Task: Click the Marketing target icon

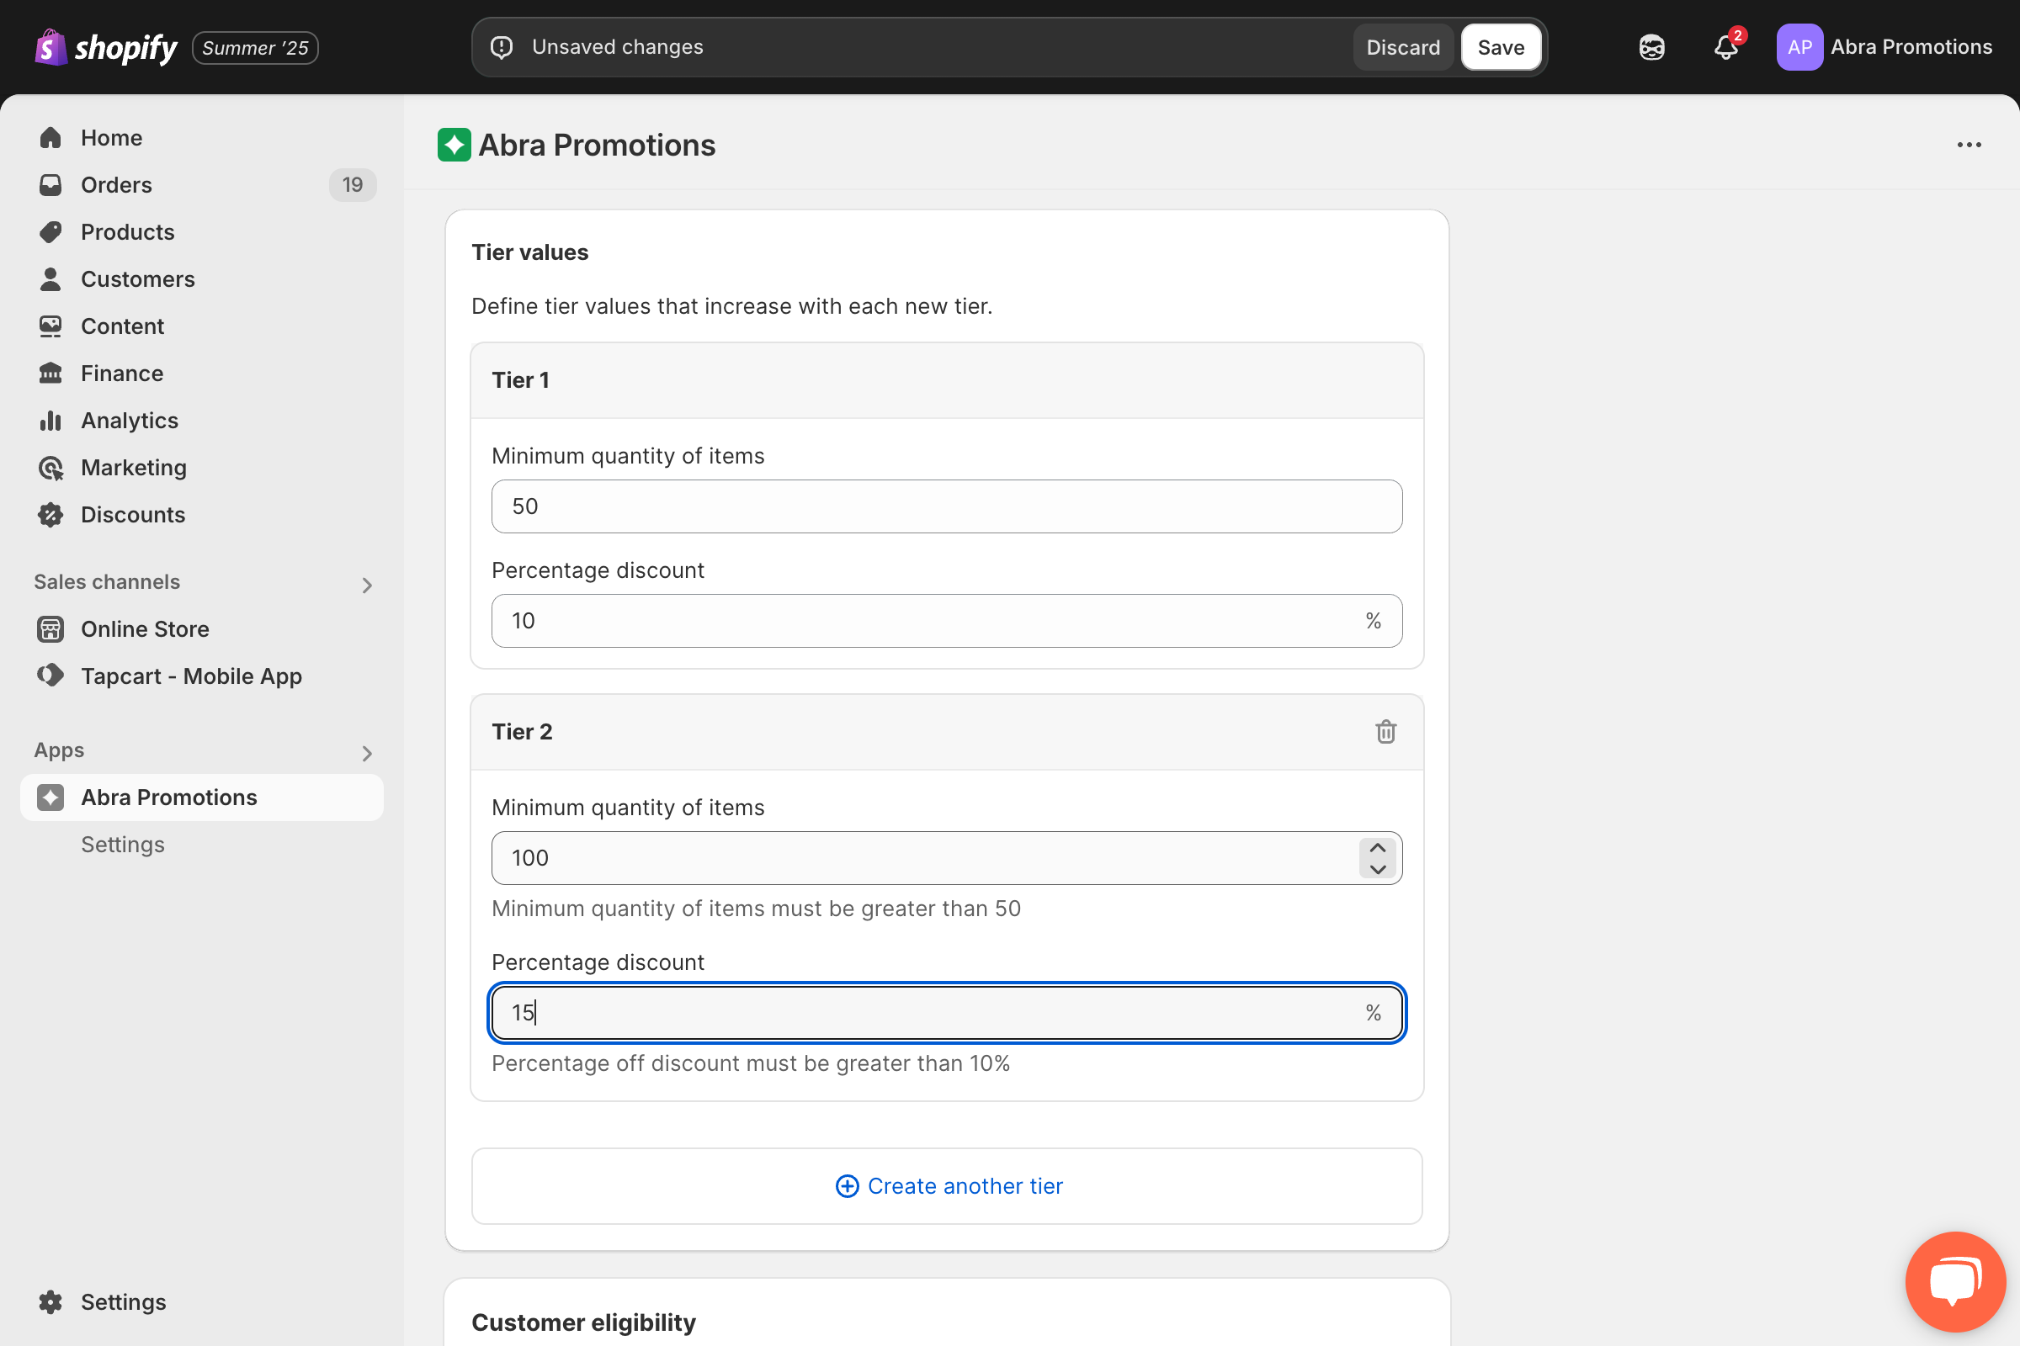Action: [x=50, y=468]
